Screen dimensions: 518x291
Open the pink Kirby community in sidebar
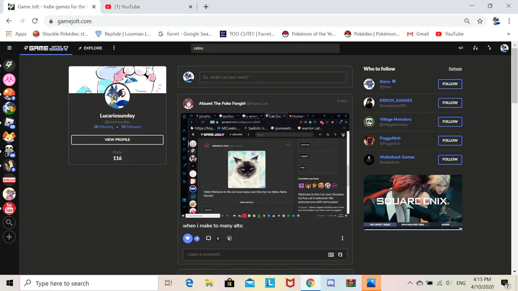pyautogui.click(x=9, y=79)
